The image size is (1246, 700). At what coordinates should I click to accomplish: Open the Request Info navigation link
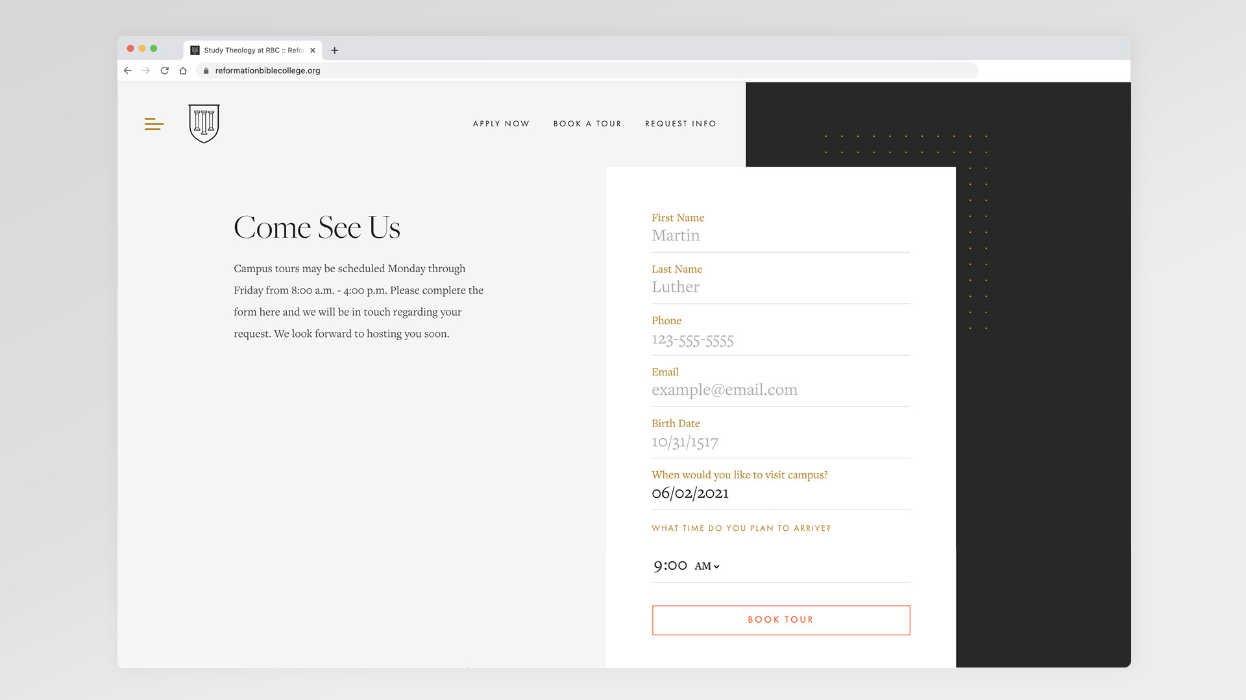[x=681, y=124]
